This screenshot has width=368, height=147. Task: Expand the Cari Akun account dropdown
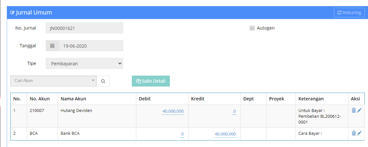click(53, 81)
